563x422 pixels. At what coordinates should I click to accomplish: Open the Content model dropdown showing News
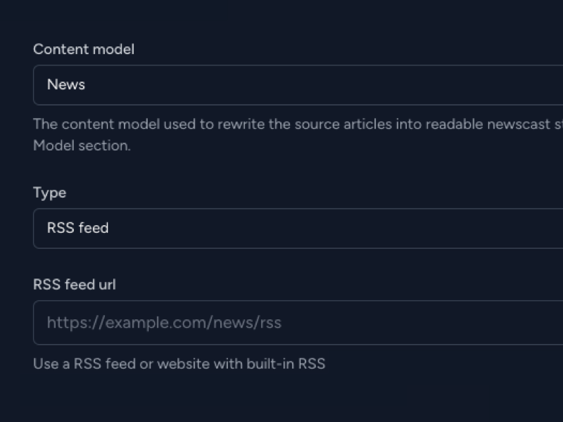[298, 85]
